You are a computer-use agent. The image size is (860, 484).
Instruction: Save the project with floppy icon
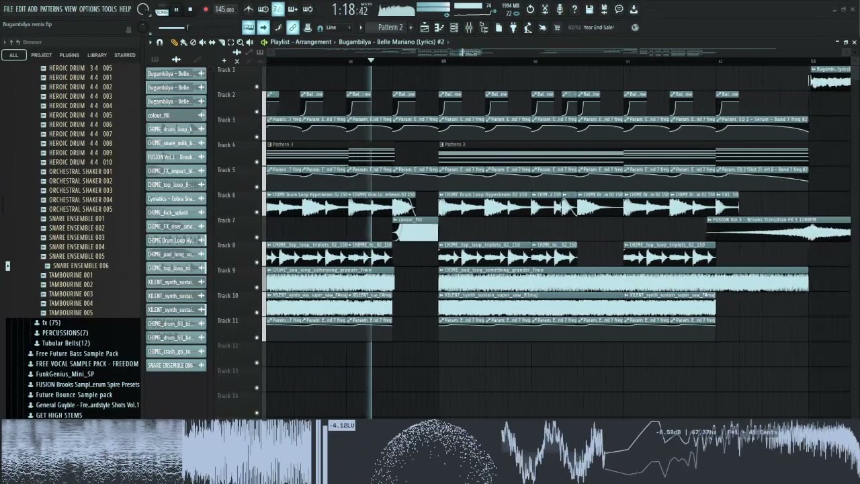click(589, 9)
